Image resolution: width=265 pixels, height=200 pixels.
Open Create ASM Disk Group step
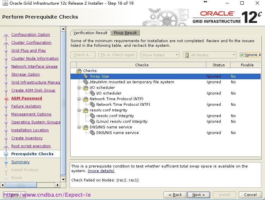click(x=33, y=90)
